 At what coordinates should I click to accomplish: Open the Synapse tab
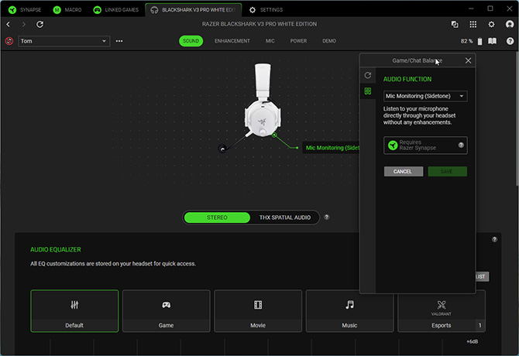coord(25,9)
